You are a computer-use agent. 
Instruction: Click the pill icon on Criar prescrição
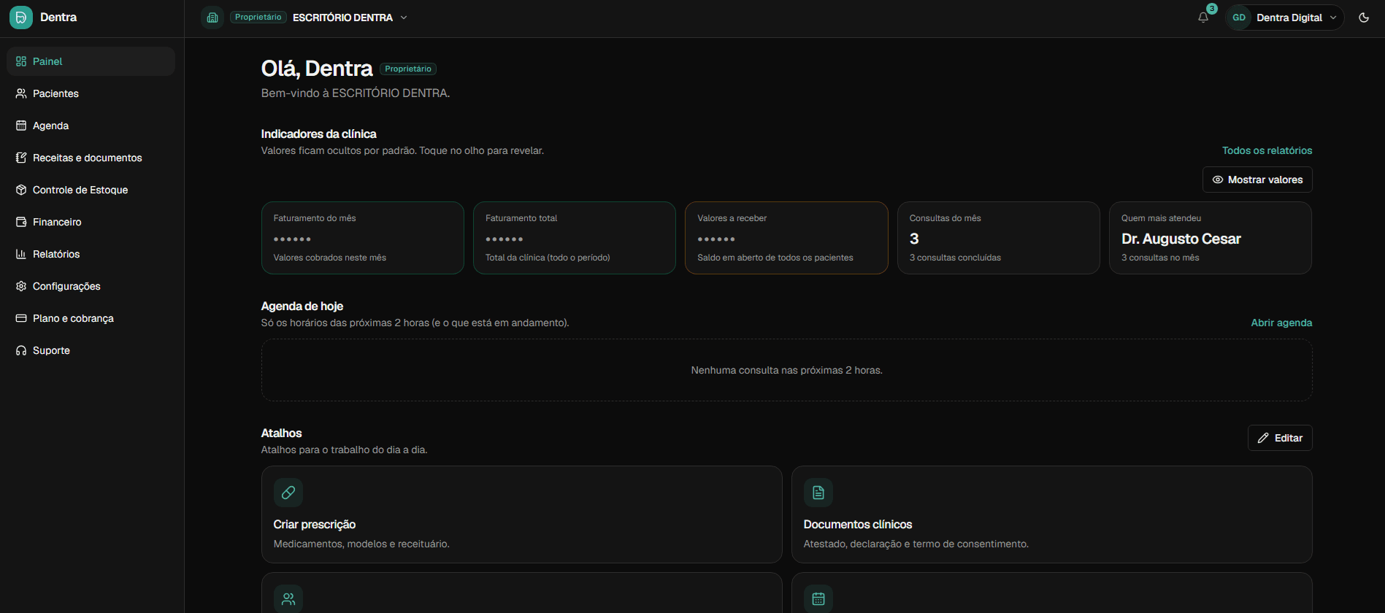coord(288,493)
